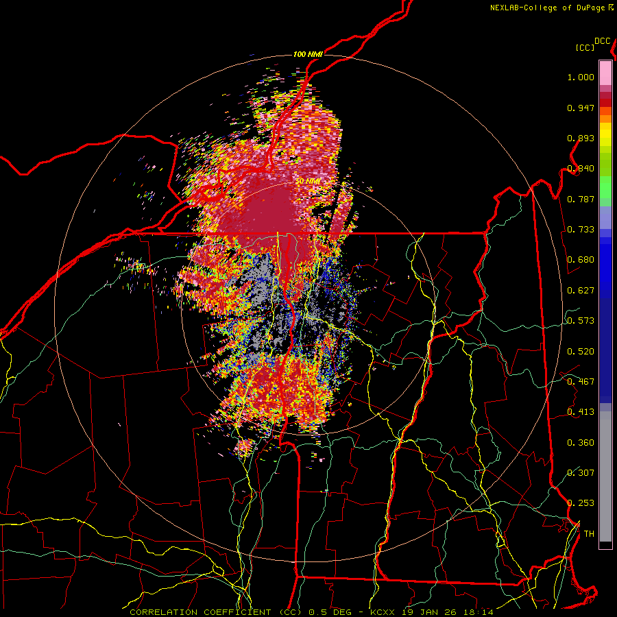617x617 pixels.
Task: Click the gray lower segment of the color bar
Action: (605, 476)
